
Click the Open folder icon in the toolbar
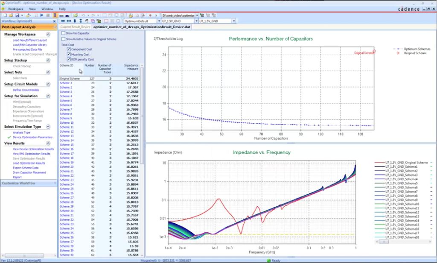pos(11,15)
